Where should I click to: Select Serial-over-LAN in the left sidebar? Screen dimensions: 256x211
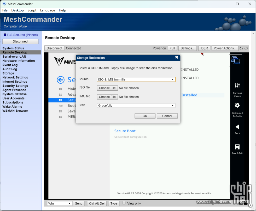click(x=14, y=57)
